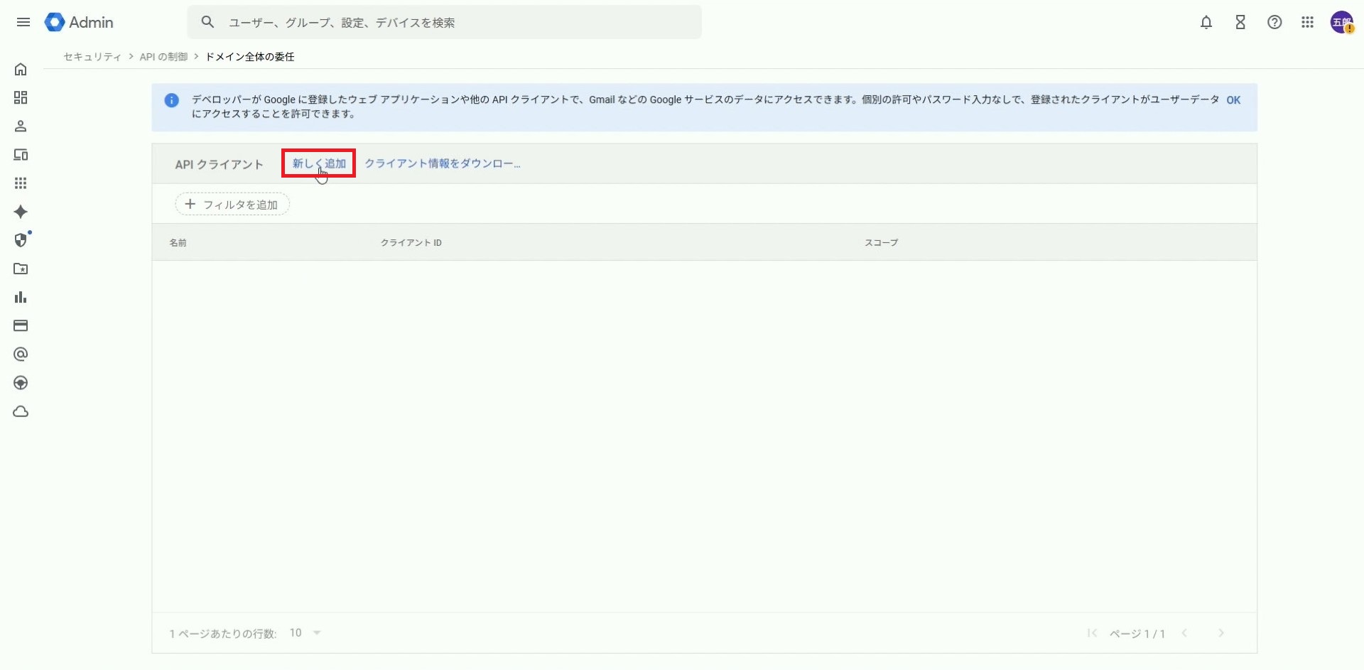Viewport: 1364px width, 670px height.
Task: Open notifications bell icon
Action: pyautogui.click(x=1206, y=22)
